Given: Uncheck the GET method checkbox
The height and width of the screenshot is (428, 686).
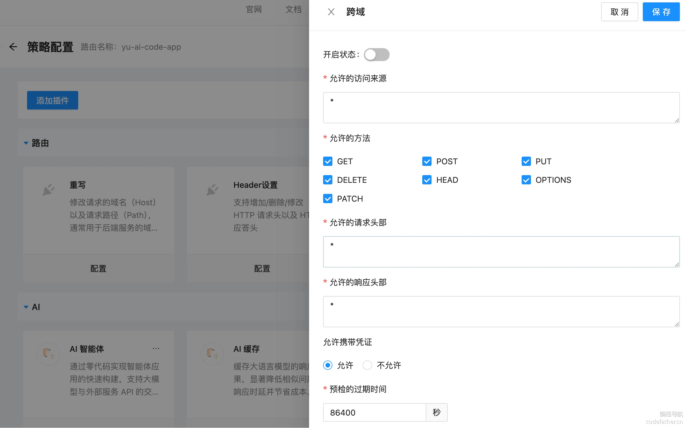Looking at the screenshot, I should (x=328, y=161).
